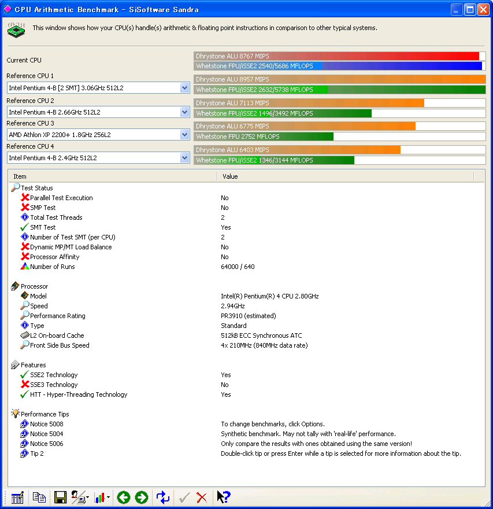Click the grey checkmark OK icon
The height and width of the screenshot is (509, 493).
pos(184,497)
